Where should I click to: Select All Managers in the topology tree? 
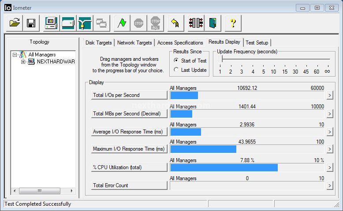(42, 55)
